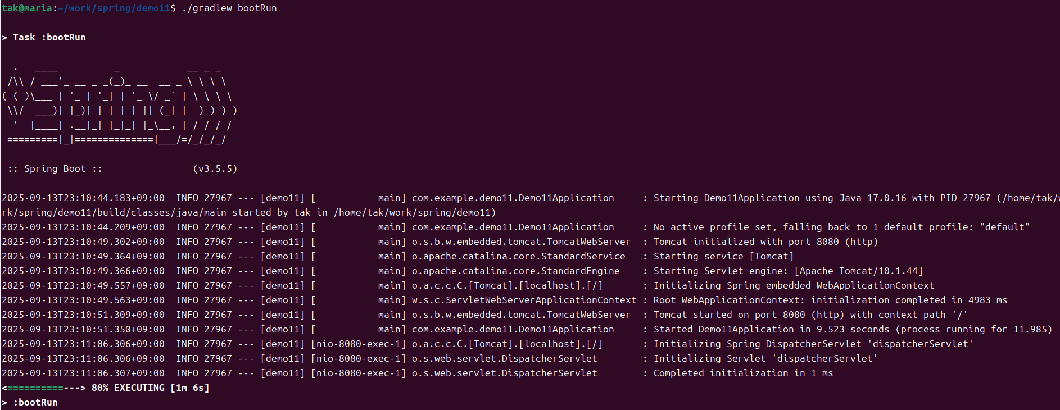
Task: Click Tomcat started on port 8080 message
Action: tap(810, 315)
